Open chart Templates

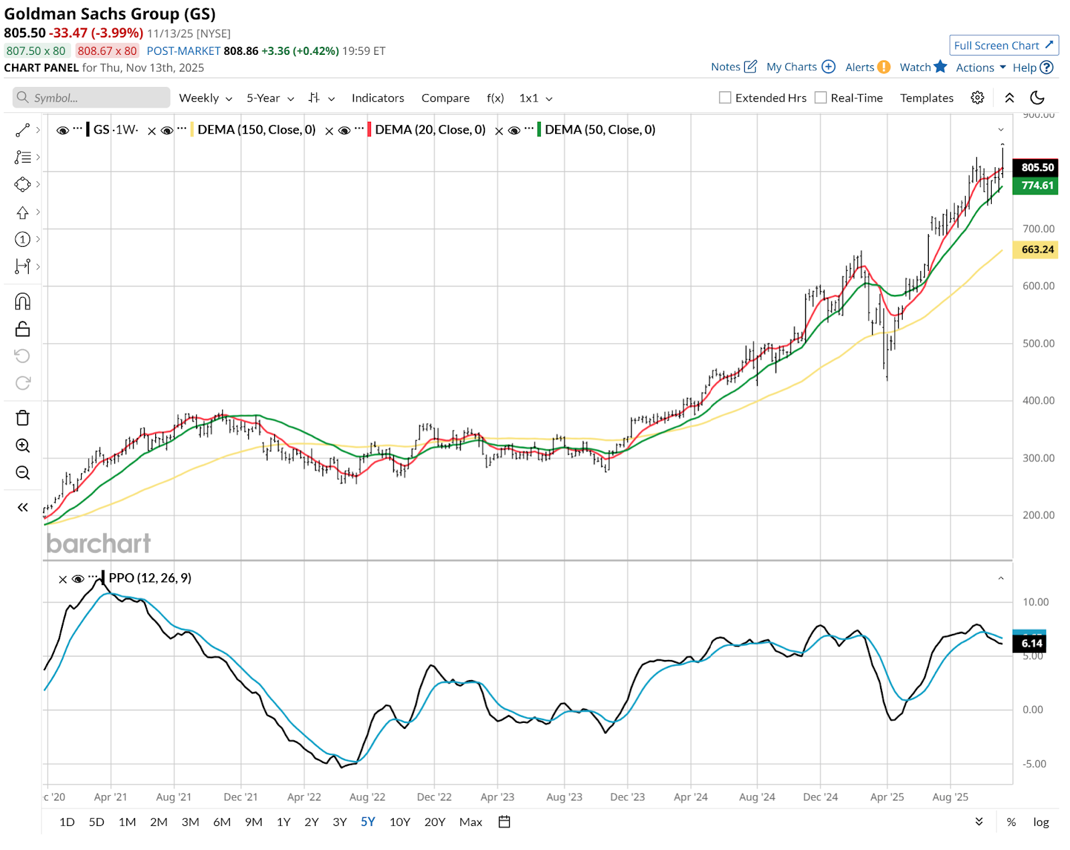pos(927,98)
